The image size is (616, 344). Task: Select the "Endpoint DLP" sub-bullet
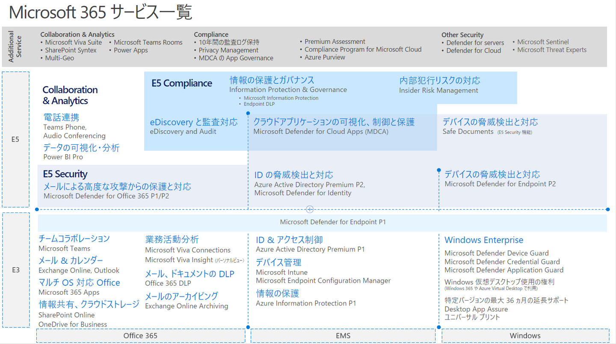pos(259,104)
